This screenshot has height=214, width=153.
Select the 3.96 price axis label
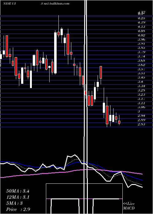tap(141, 39)
